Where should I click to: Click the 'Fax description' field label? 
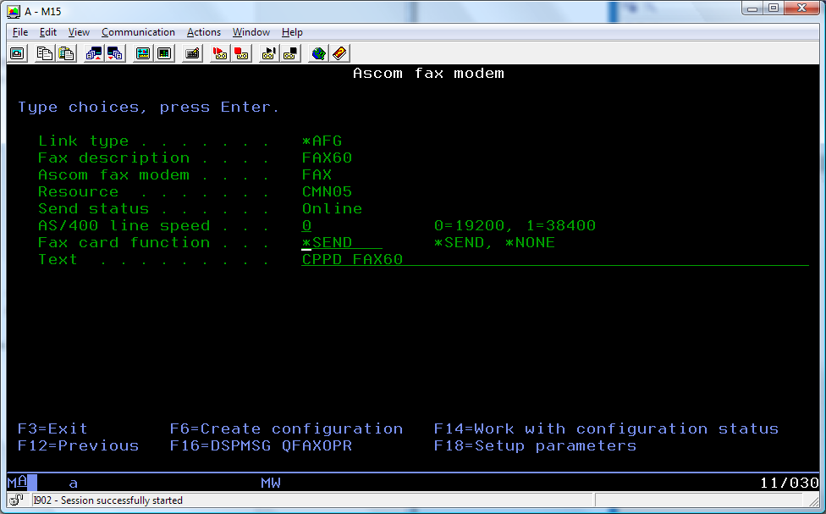(x=113, y=158)
